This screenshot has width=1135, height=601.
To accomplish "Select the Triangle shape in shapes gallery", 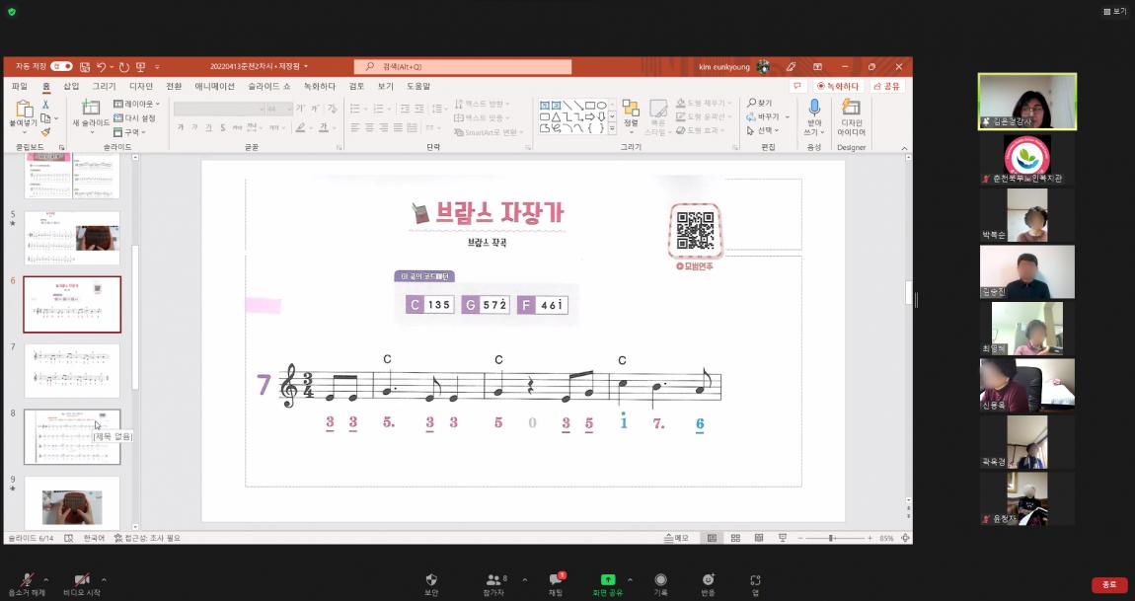I will click(556, 116).
